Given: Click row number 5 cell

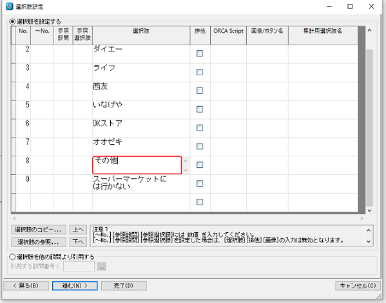Looking at the screenshot, I should (x=23, y=109).
